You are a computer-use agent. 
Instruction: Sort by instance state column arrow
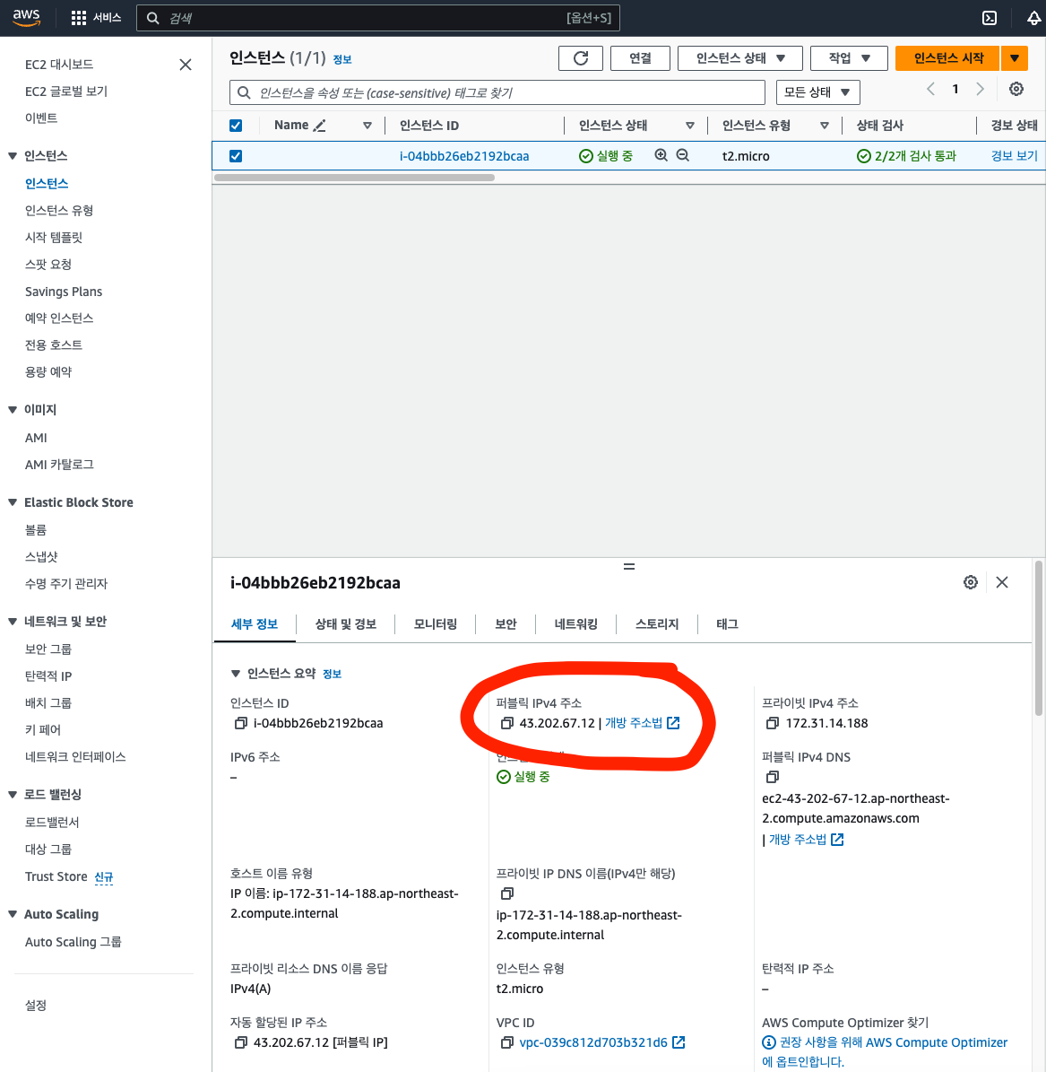click(x=690, y=125)
